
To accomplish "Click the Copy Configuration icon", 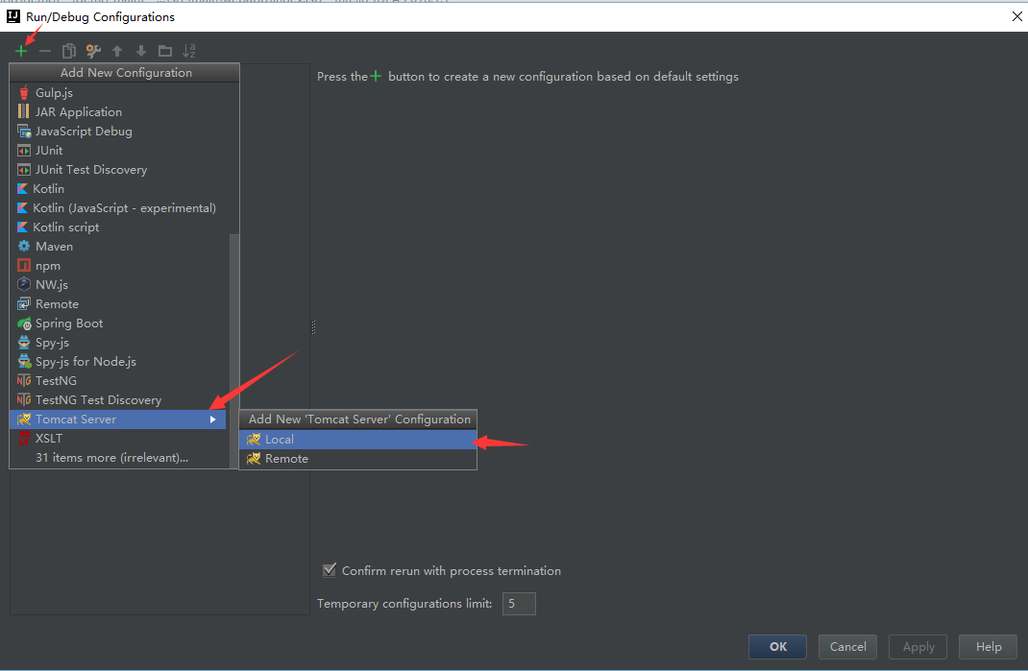I will (69, 51).
